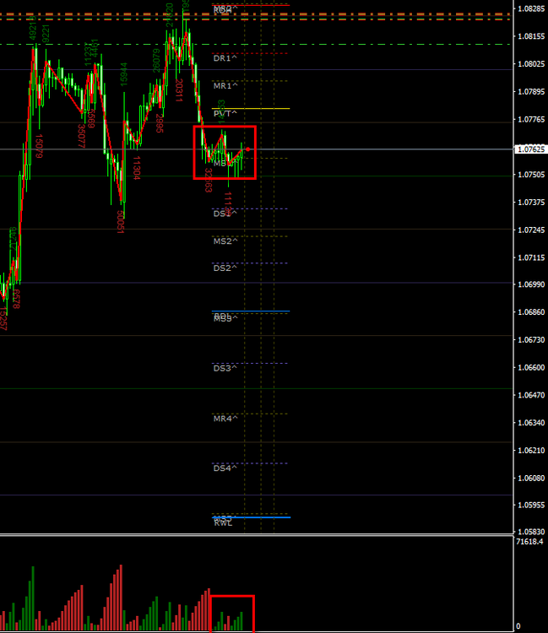Image resolution: width=548 pixels, height=633 pixels.
Task: Click the red swing volume label 8578
Action: [x=16, y=299]
